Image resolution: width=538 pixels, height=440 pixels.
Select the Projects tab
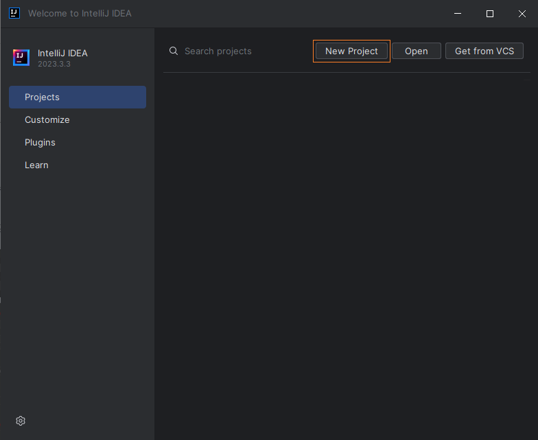tap(78, 97)
